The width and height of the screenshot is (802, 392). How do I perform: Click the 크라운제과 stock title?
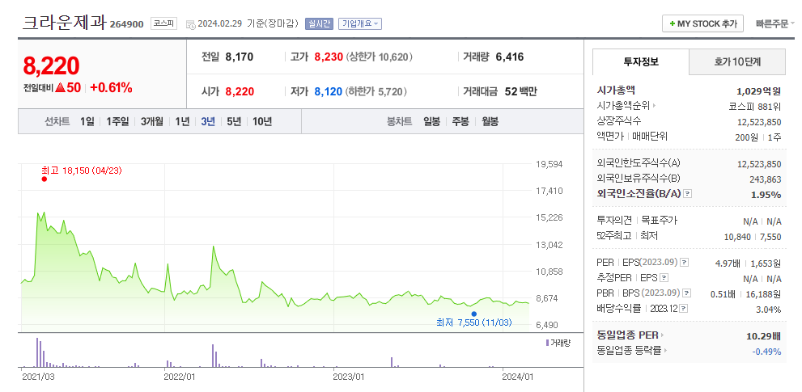(65, 23)
